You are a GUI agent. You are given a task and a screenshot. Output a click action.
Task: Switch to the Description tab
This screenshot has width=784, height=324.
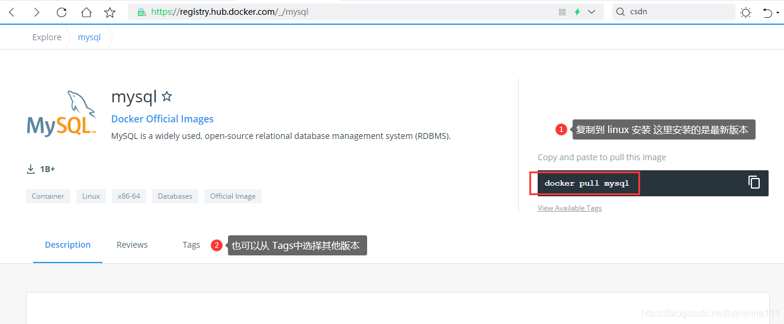[68, 245]
